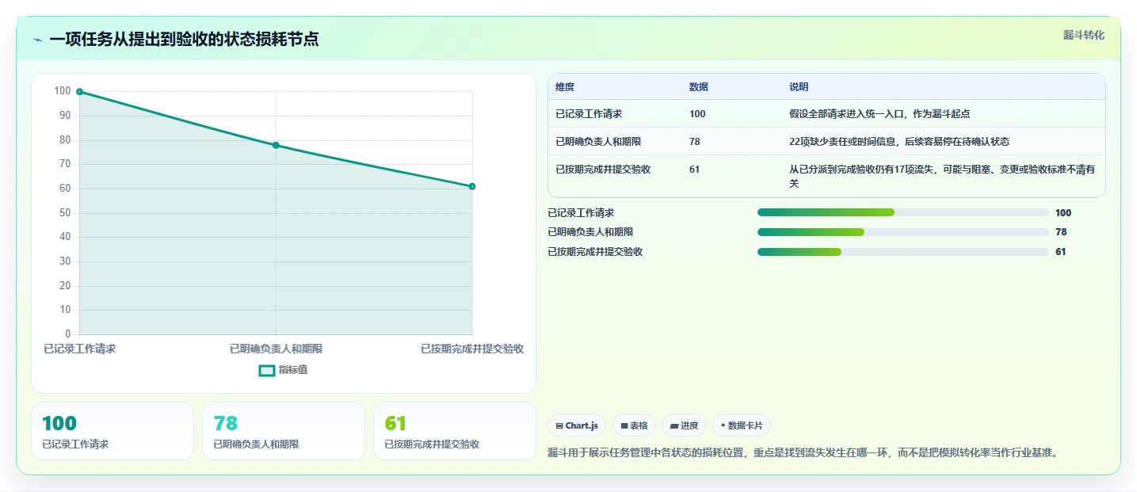The image size is (1137, 492).
Task: Click the table data cell 78
Action: point(695,142)
